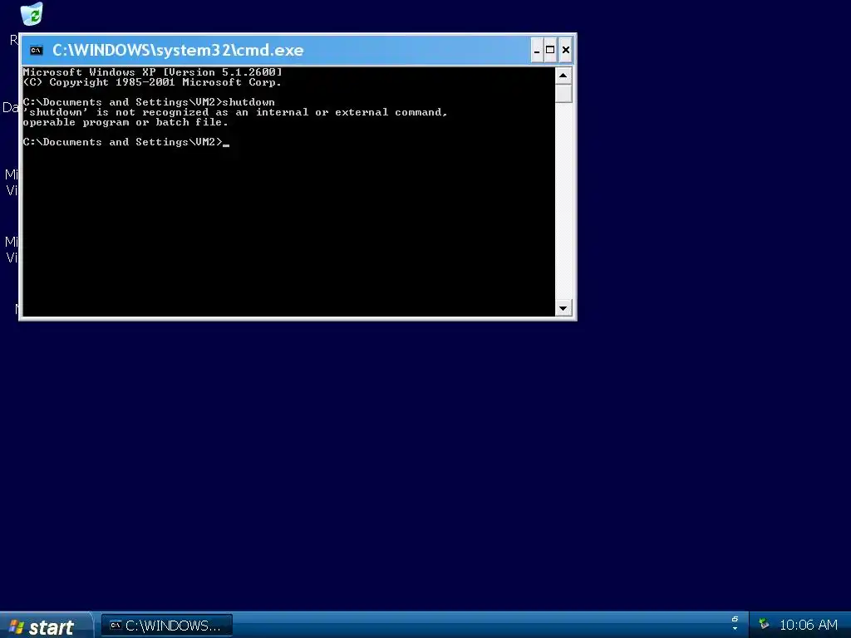Screen dimensions: 851x638
Task: Click the "is not recognized" error line
Action: (x=235, y=112)
